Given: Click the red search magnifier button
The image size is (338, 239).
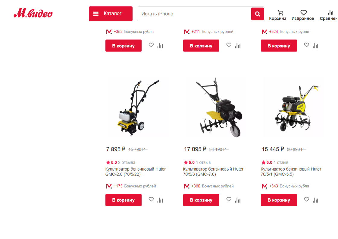Looking at the screenshot, I should tap(258, 14).
